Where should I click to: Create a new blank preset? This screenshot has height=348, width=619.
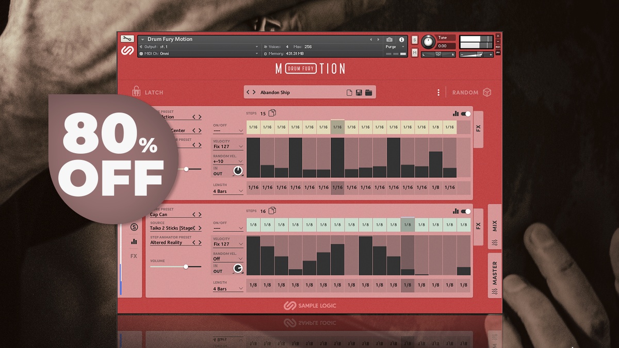tap(349, 93)
